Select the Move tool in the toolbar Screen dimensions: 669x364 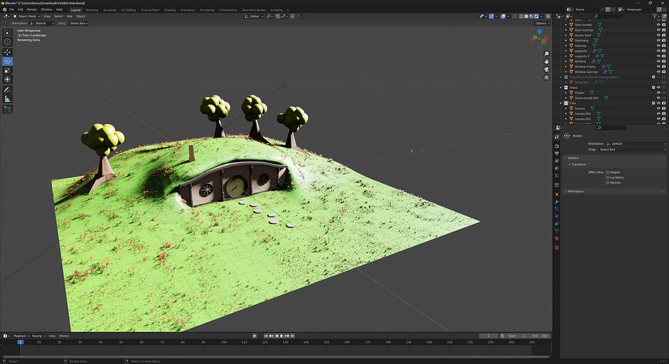[8, 52]
